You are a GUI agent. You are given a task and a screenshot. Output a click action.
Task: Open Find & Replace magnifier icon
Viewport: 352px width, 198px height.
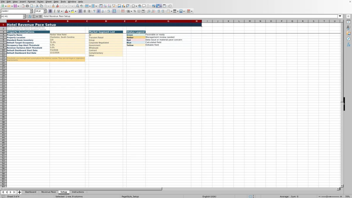point(77,6)
